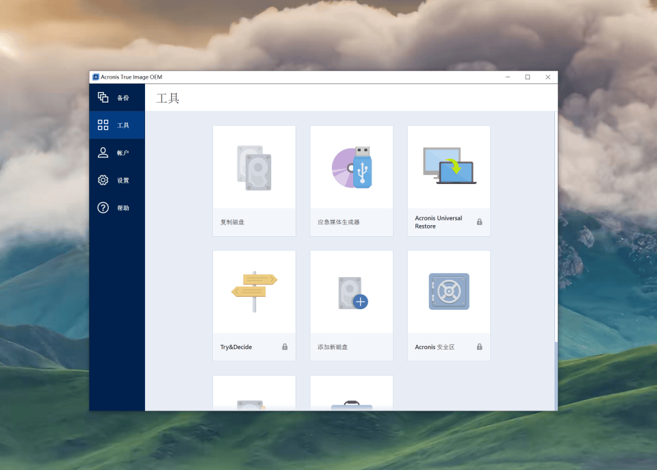The width and height of the screenshot is (657, 470).
Task: Click the Try&Decide label text
Action: click(236, 347)
